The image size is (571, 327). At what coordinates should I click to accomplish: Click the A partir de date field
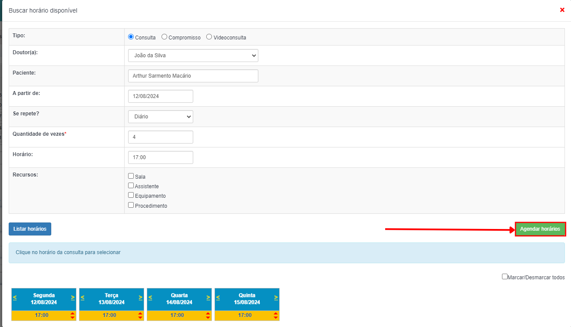[x=161, y=96]
